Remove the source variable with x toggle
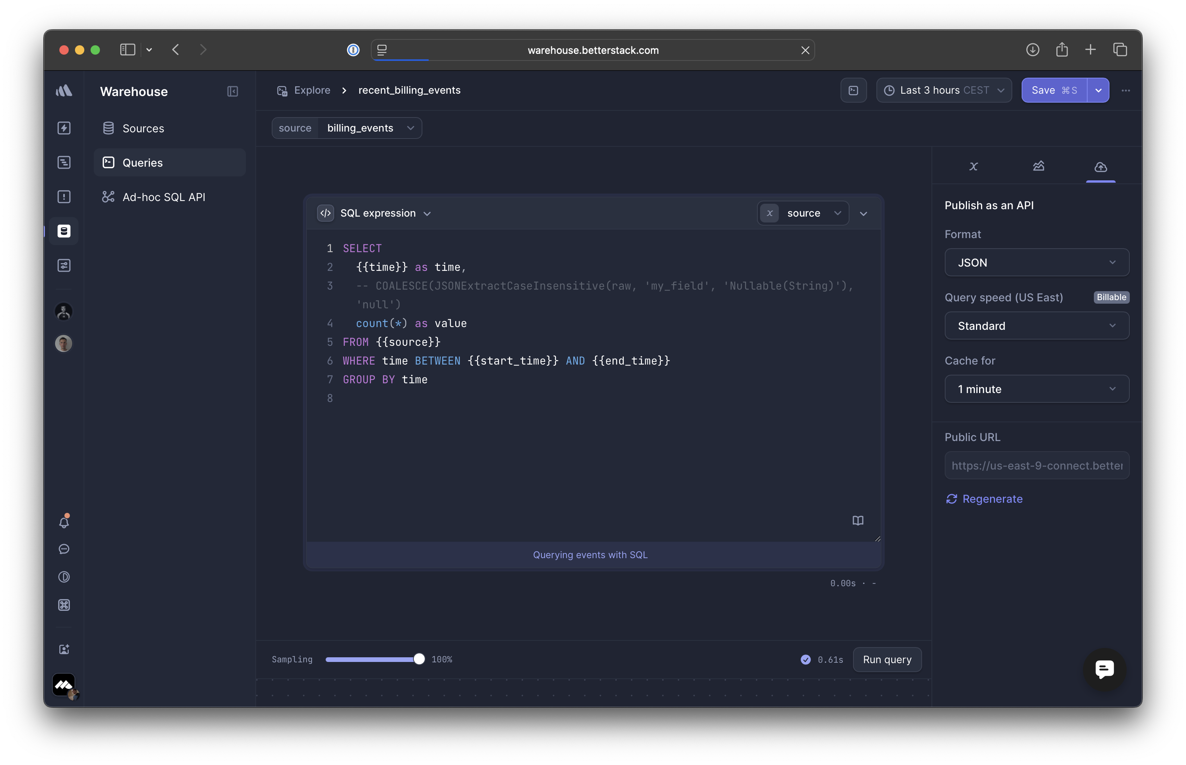The width and height of the screenshot is (1186, 765). [x=769, y=213]
